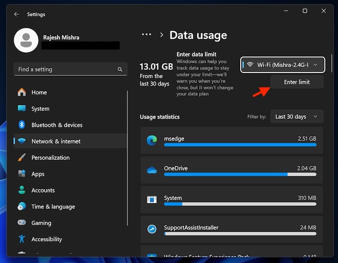Click the System app icon in usage list
This screenshot has width=338, height=263.
152,200
